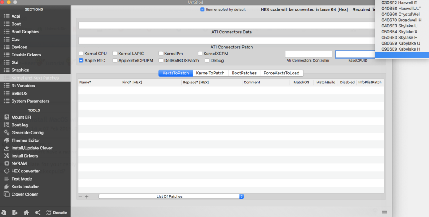Image resolution: width=429 pixels, height=217 pixels.
Task: Switch to the ForceKextsToLoad tab
Action: click(x=281, y=73)
